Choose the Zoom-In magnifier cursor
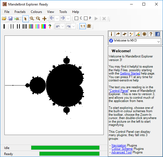 [x=32, y=18]
